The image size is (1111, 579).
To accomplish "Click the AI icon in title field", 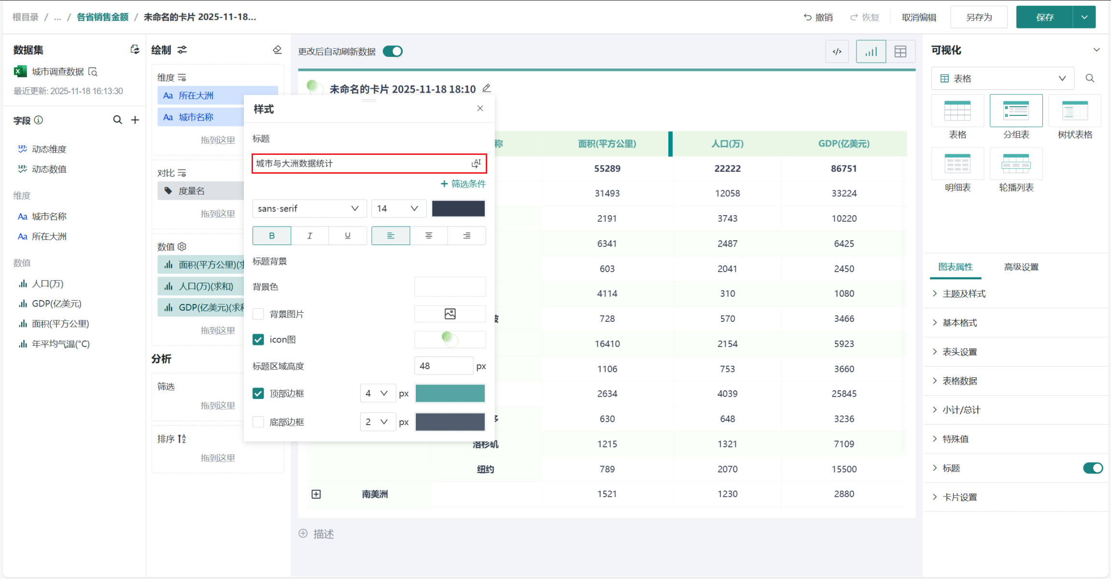I will click(x=476, y=164).
